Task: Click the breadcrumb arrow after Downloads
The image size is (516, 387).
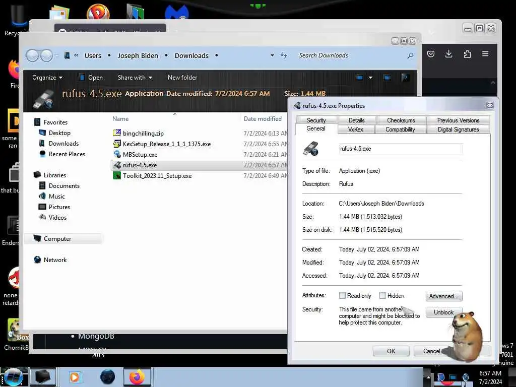Action: point(216,55)
